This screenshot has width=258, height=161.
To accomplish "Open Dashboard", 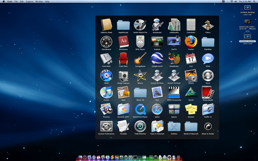I will (x=106, y=42).
